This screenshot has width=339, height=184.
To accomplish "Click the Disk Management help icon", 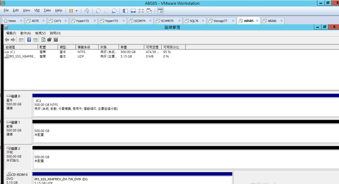I will point(29,40).
